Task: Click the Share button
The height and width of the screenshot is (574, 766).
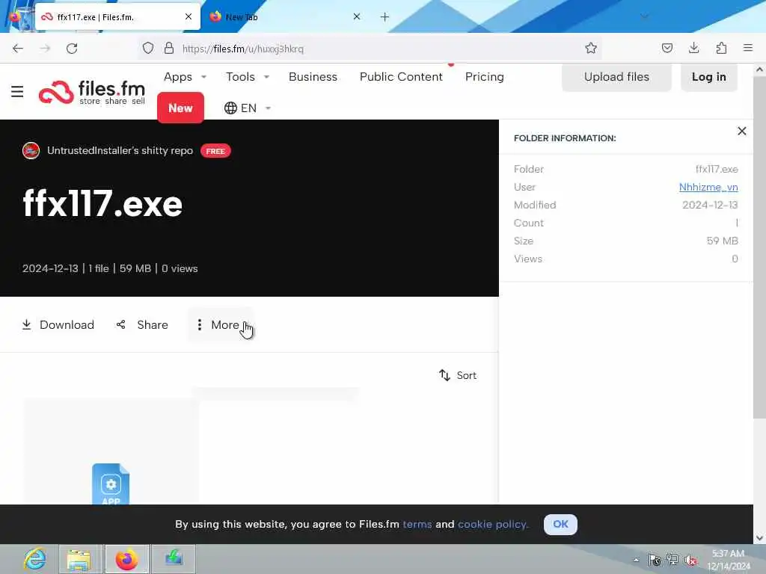Action: pyautogui.click(x=142, y=324)
